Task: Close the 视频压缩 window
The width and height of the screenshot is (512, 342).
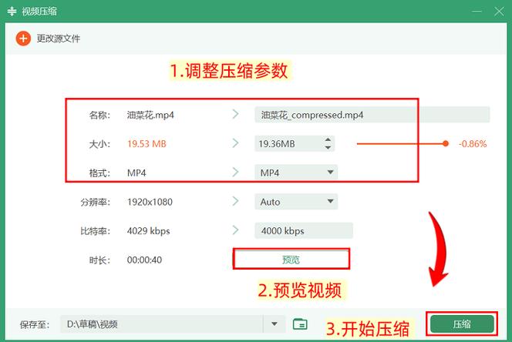Action: (x=499, y=12)
